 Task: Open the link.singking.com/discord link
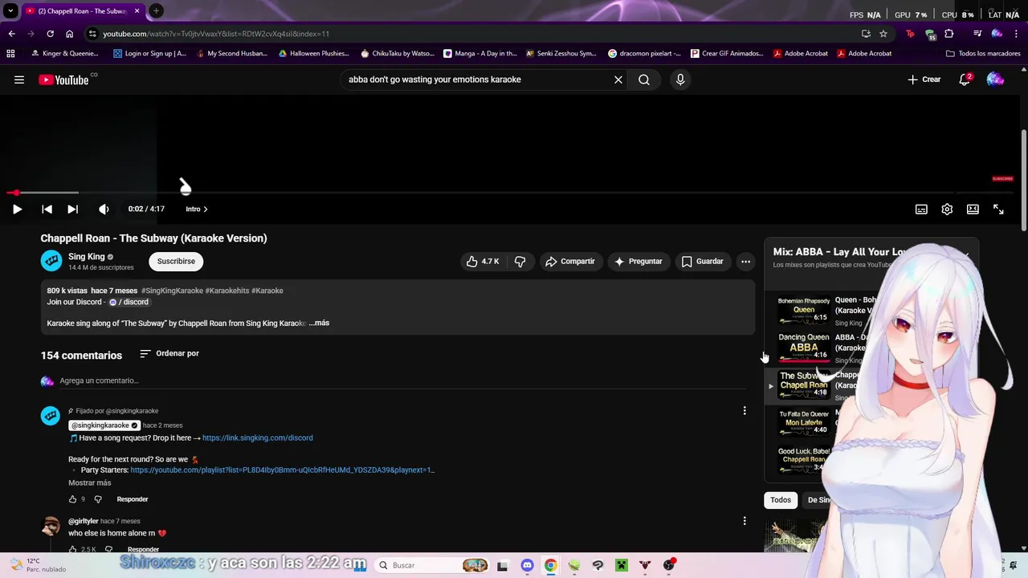(258, 438)
